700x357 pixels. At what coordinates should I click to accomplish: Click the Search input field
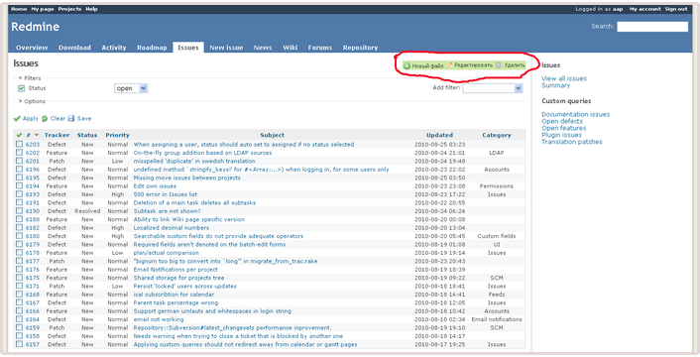652,27
